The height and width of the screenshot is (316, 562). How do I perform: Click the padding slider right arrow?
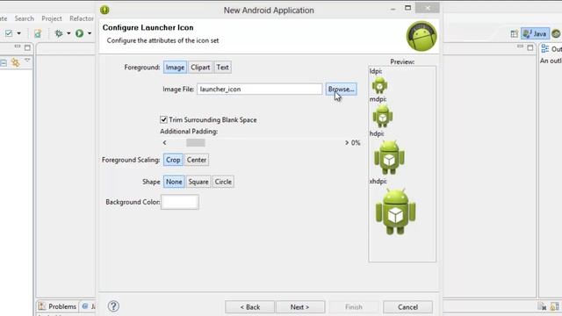point(347,143)
